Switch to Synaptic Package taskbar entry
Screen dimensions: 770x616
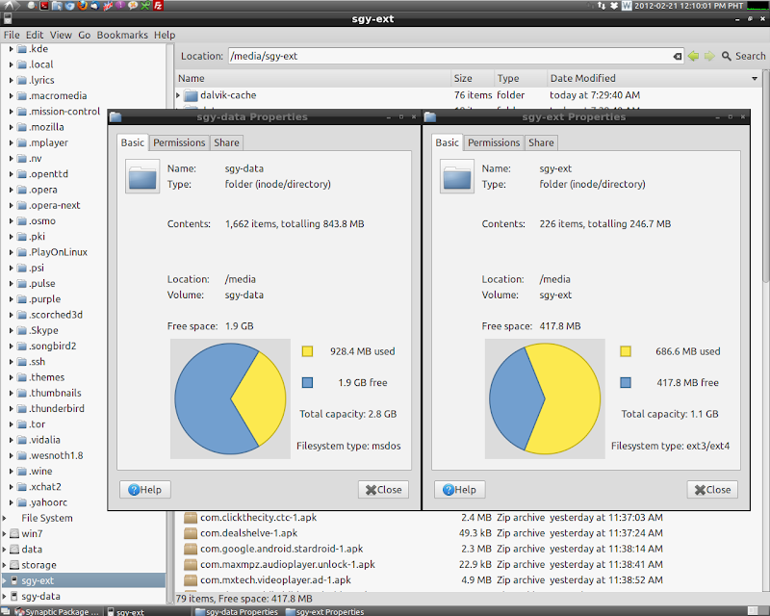(57, 611)
